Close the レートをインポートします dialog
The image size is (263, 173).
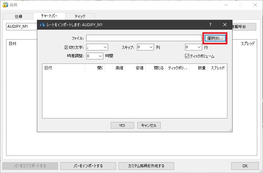[x=225, y=25]
